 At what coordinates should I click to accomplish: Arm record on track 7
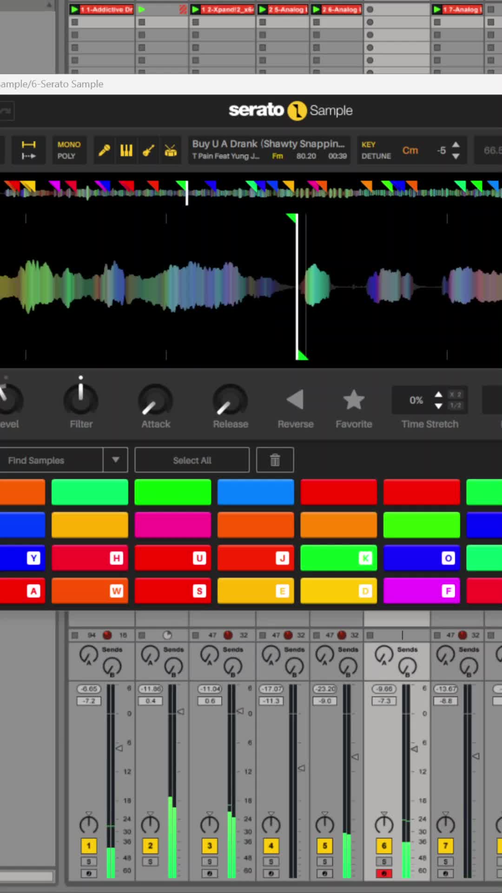[445, 873]
